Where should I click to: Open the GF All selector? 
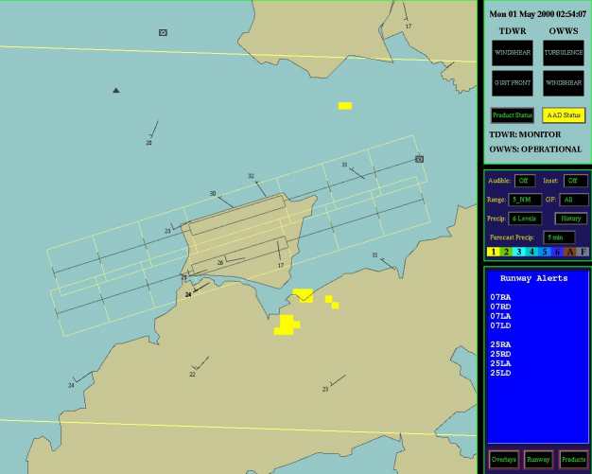573,200
